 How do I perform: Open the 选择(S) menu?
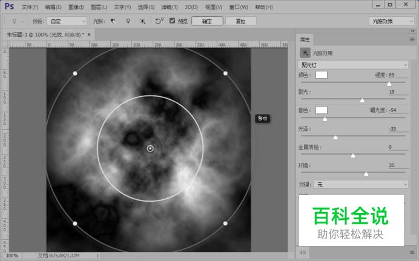[146, 7]
